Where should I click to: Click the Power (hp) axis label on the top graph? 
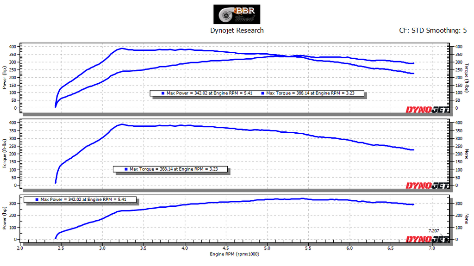[x=5, y=77]
